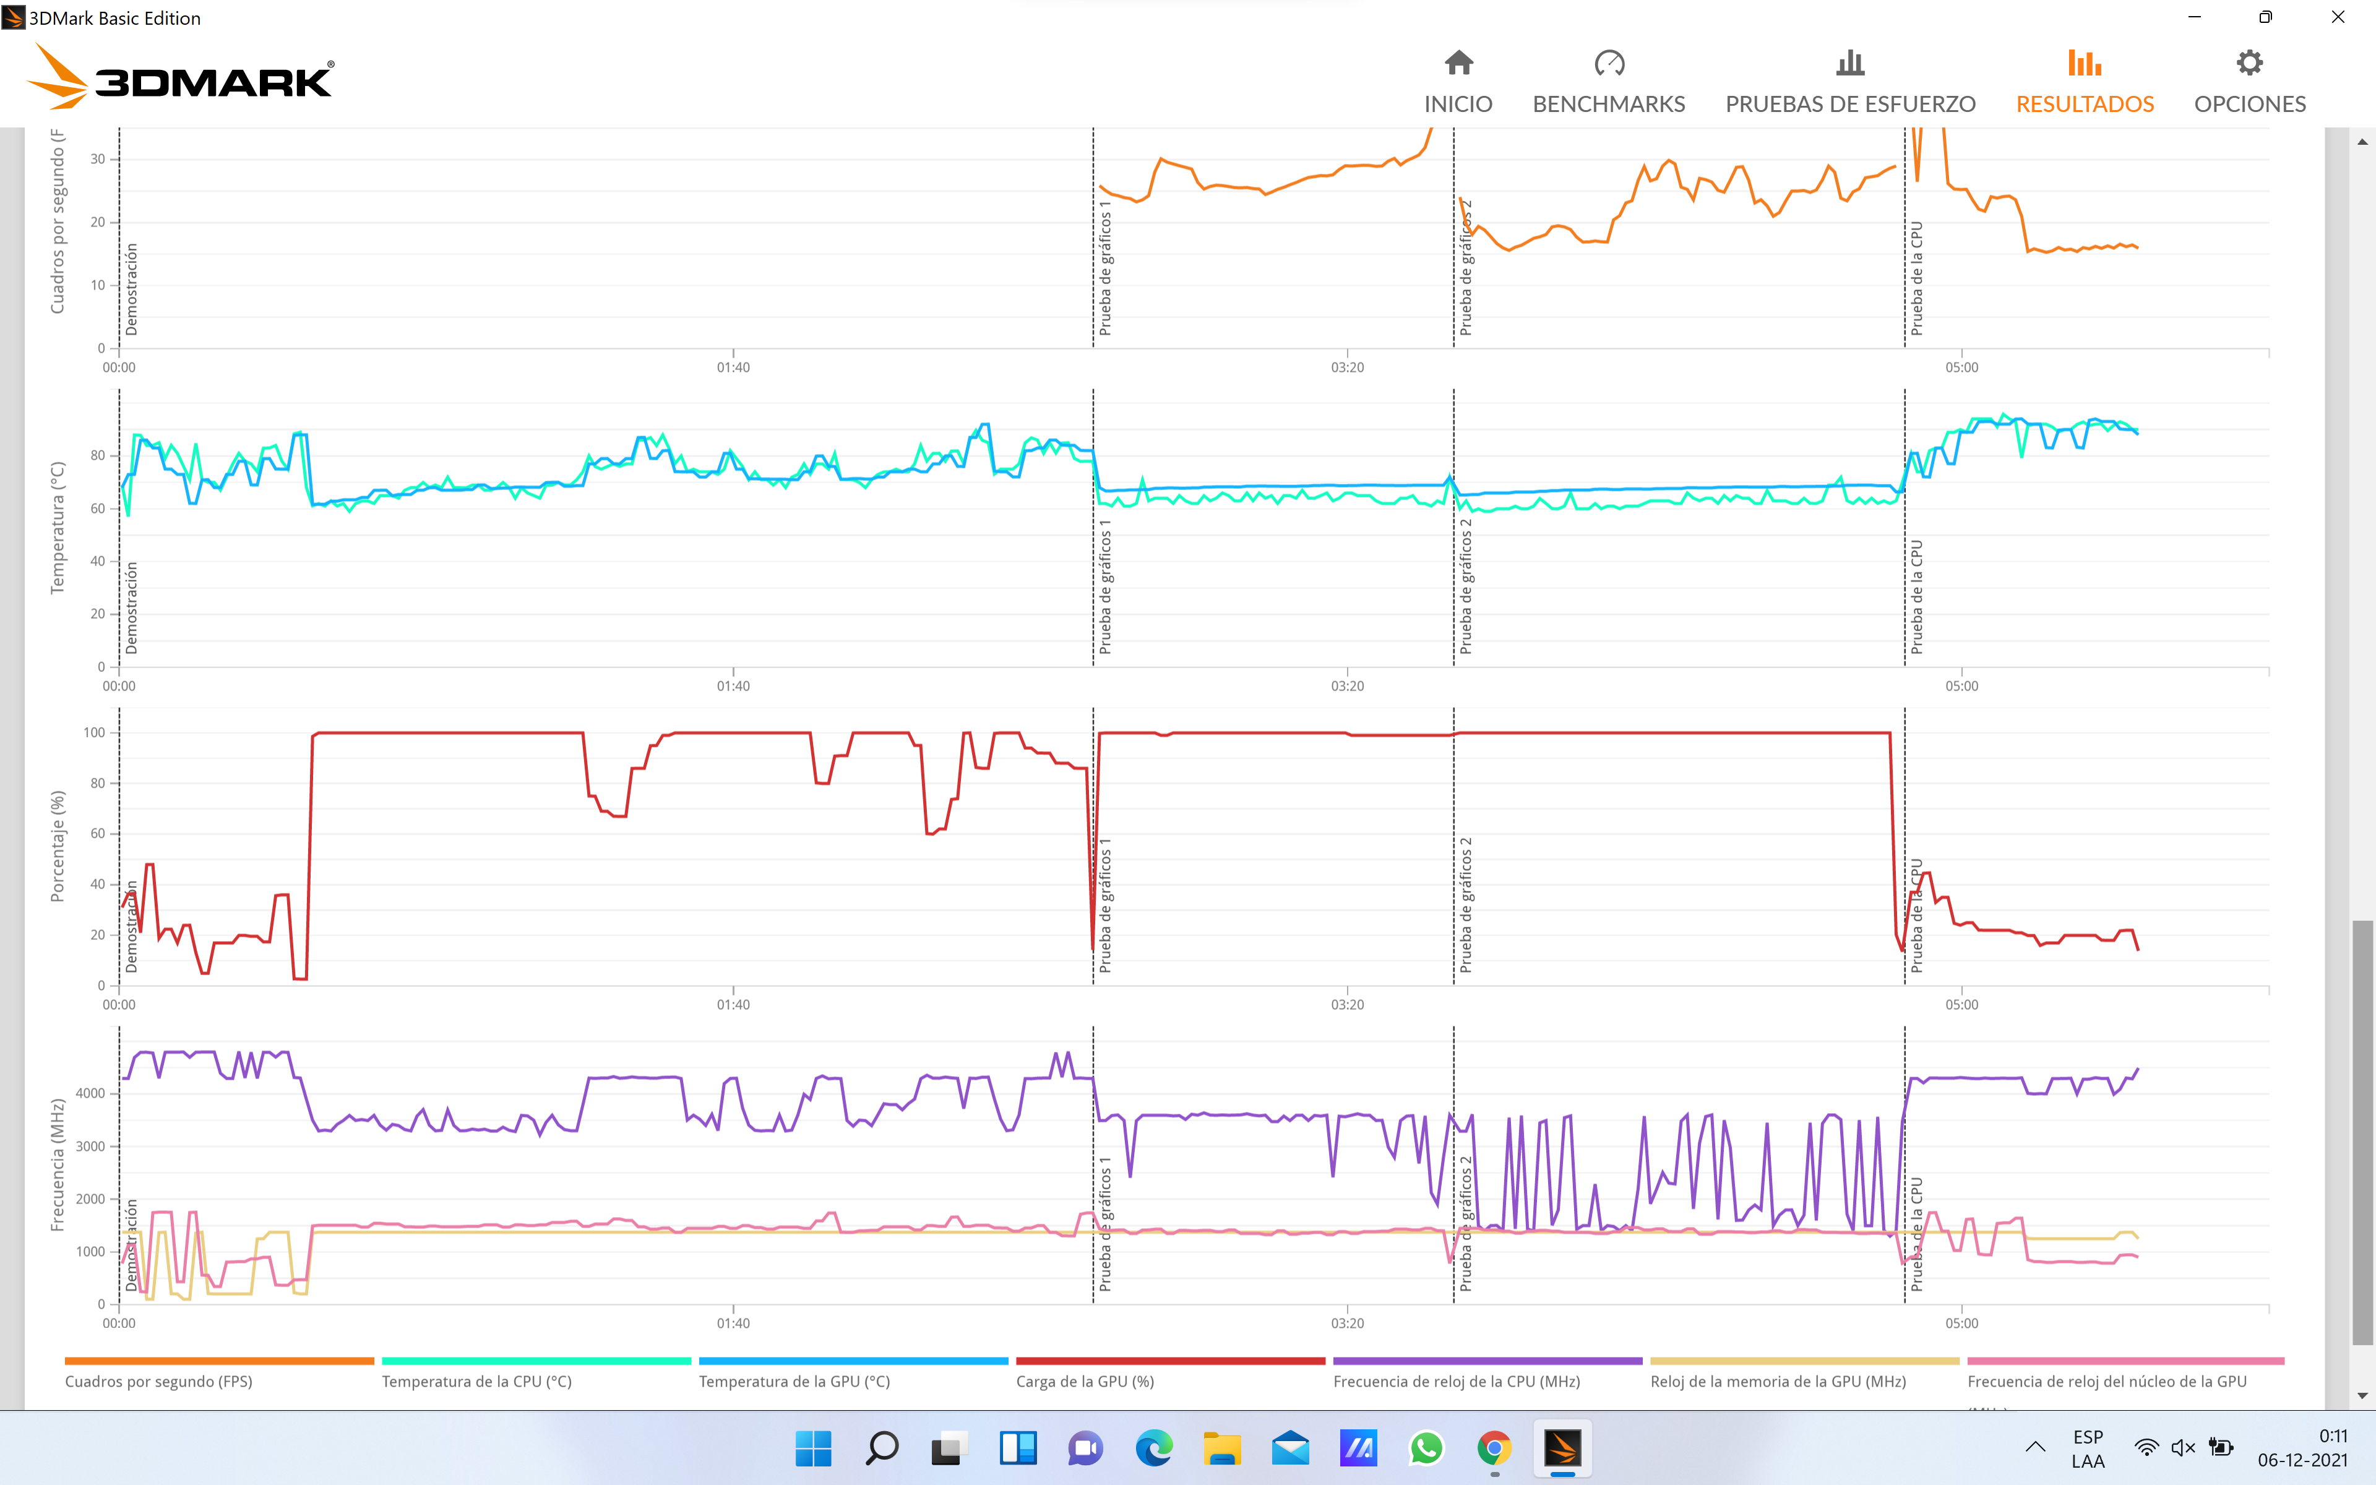Toggle Carga de la GPU legend
Viewport: 2376px width, 1485px height.
point(1085,1381)
